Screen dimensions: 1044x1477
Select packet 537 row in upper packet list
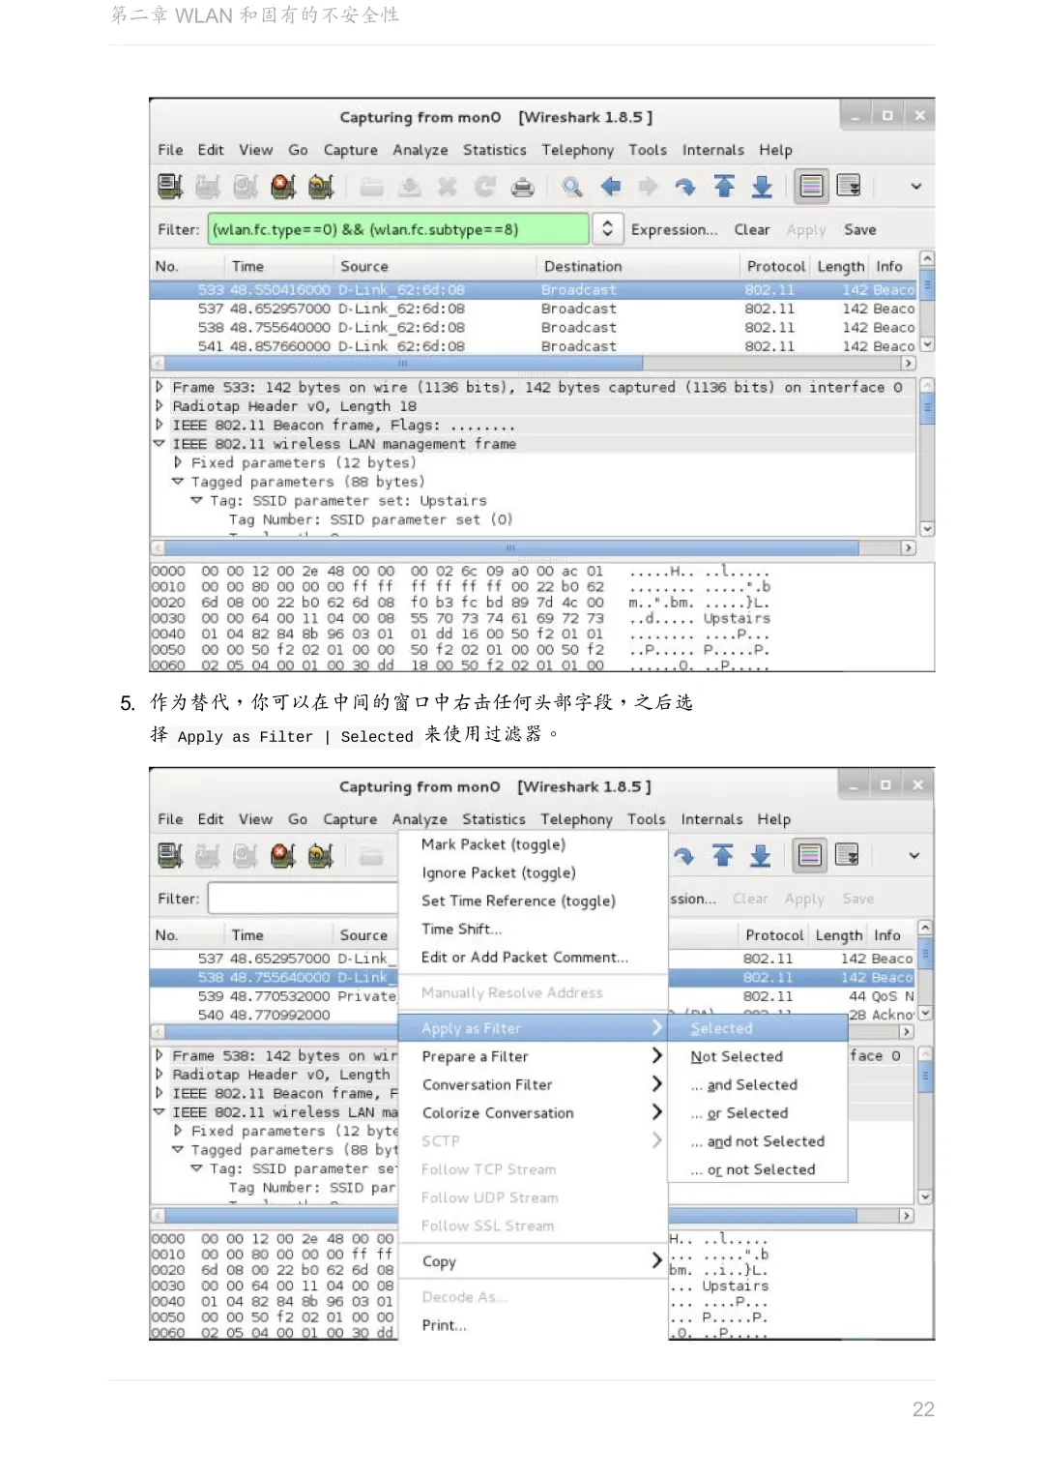(534, 309)
